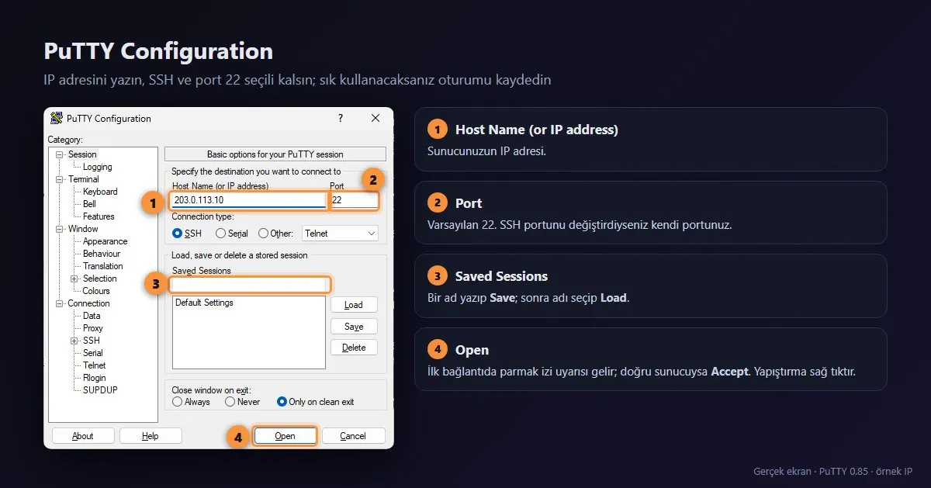Open the Proxy category

tap(92, 328)
